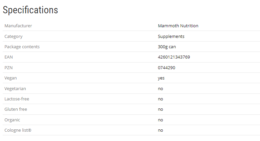Viewport: 260px width, 141px height.
Task: Click the Vegan value yes
Action: (161, 78)
